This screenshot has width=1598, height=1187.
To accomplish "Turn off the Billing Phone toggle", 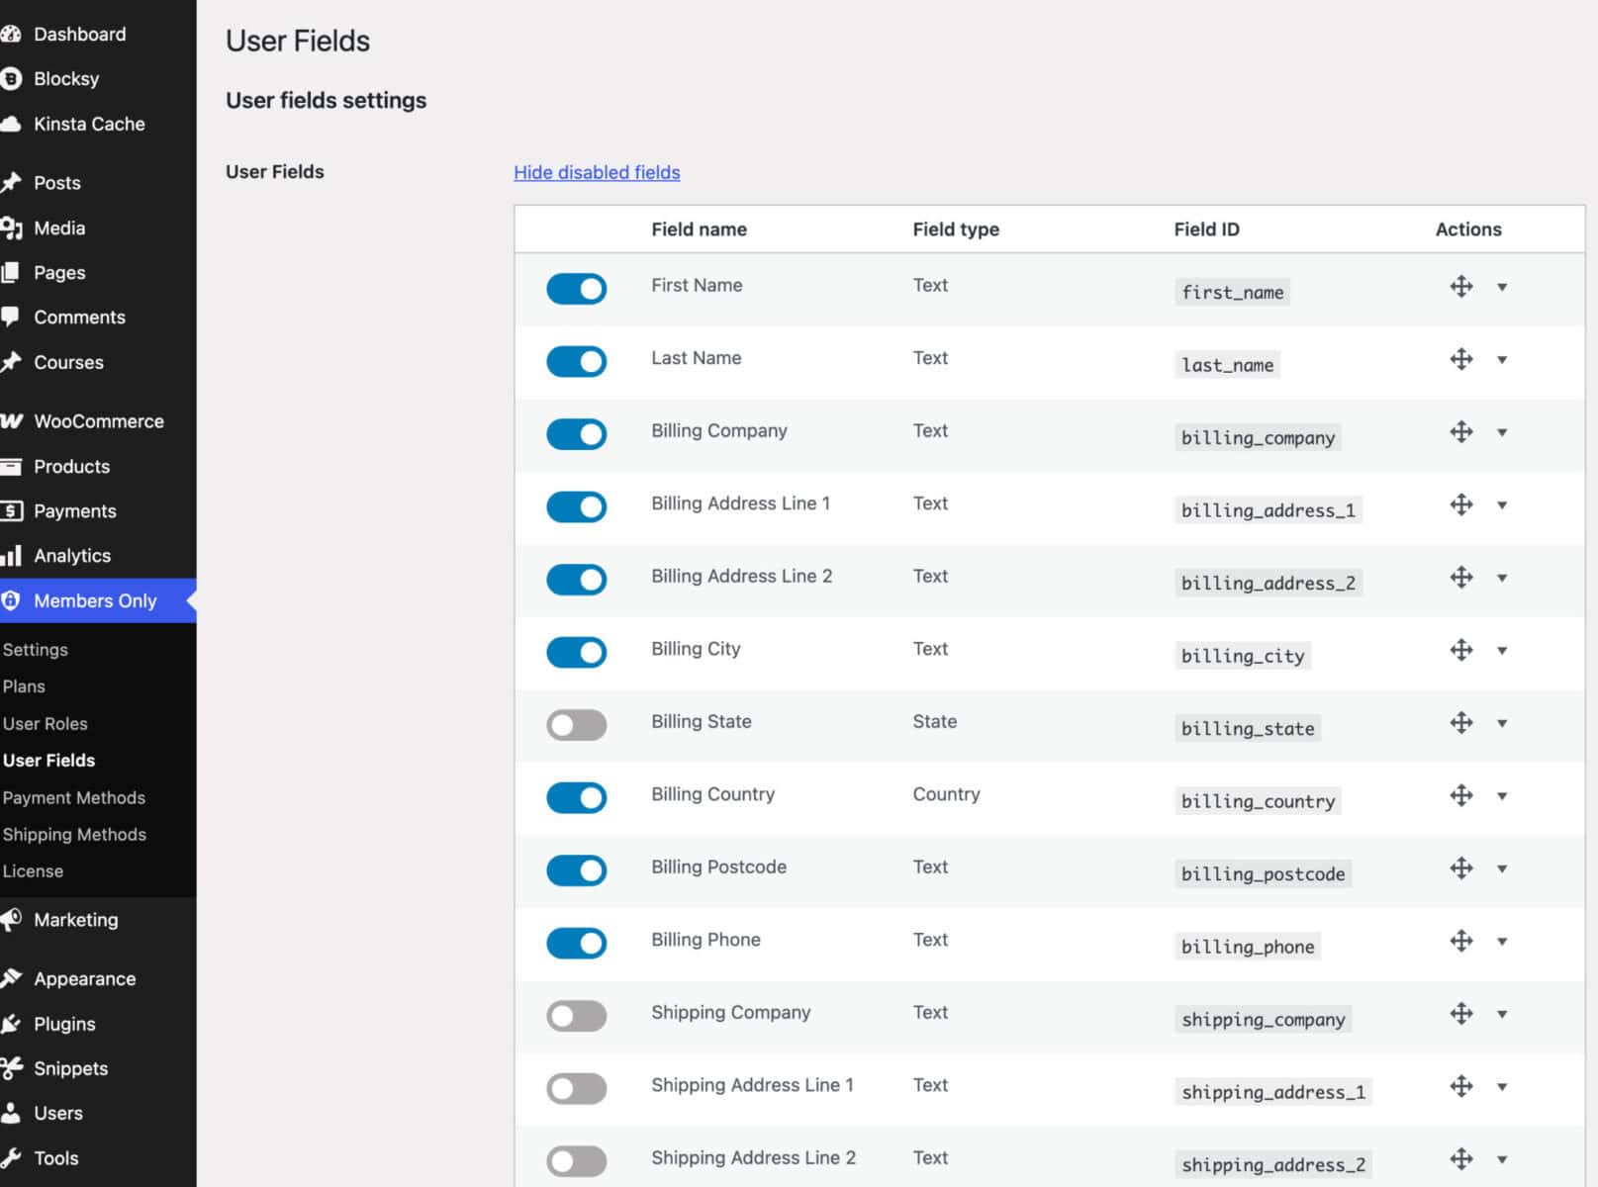I will [576, 943].
